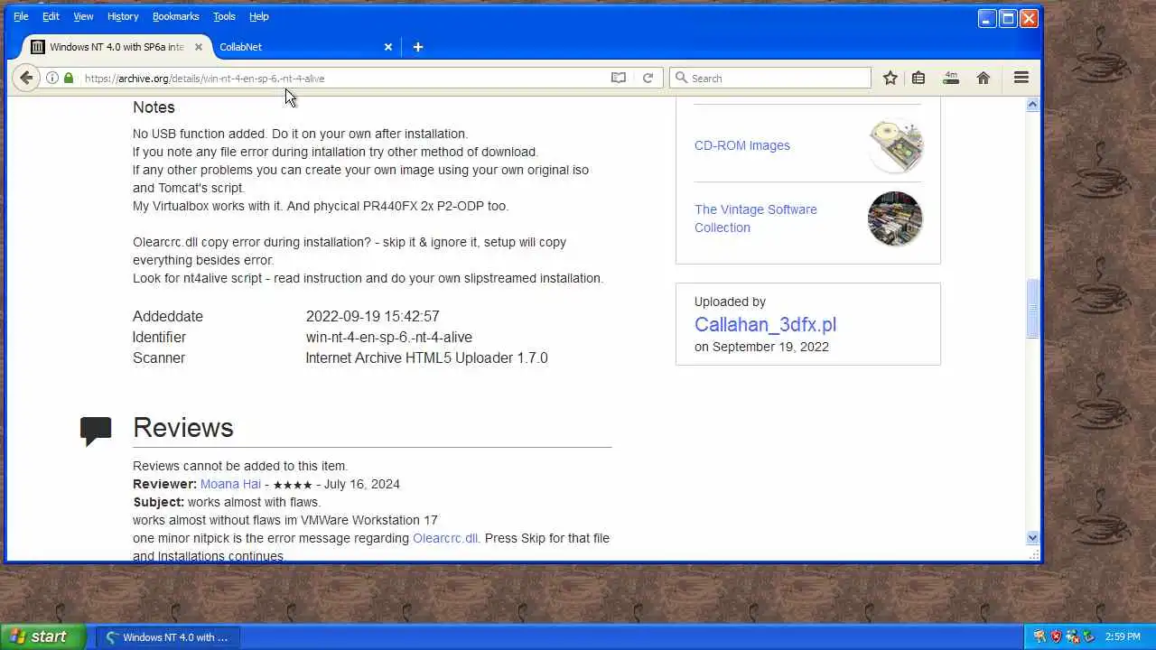Show bookmarks list icon in toolbar
This screenshot has width=1156, height=650.
pos(918,78)
